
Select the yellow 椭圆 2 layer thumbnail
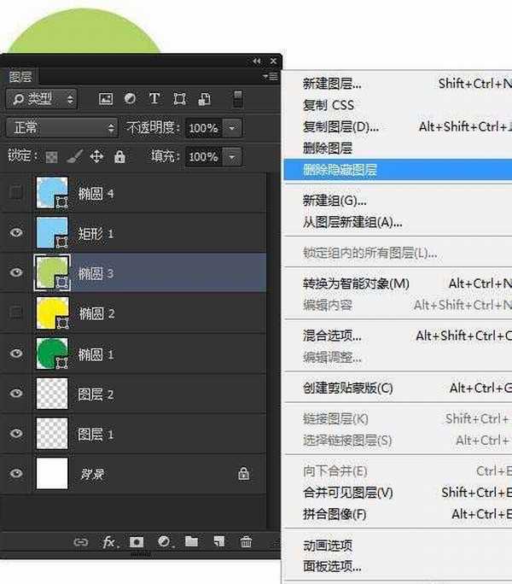coord(52,312)
